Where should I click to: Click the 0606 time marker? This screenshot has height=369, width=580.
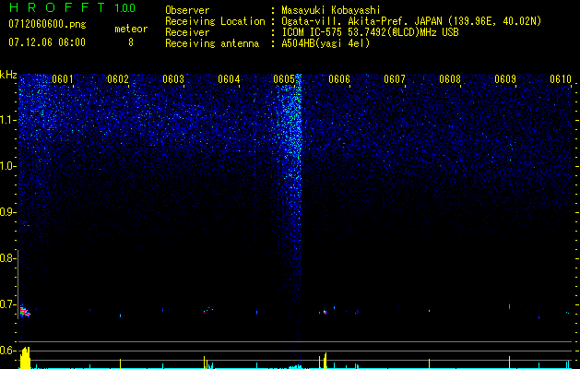[x=339, y=79]
